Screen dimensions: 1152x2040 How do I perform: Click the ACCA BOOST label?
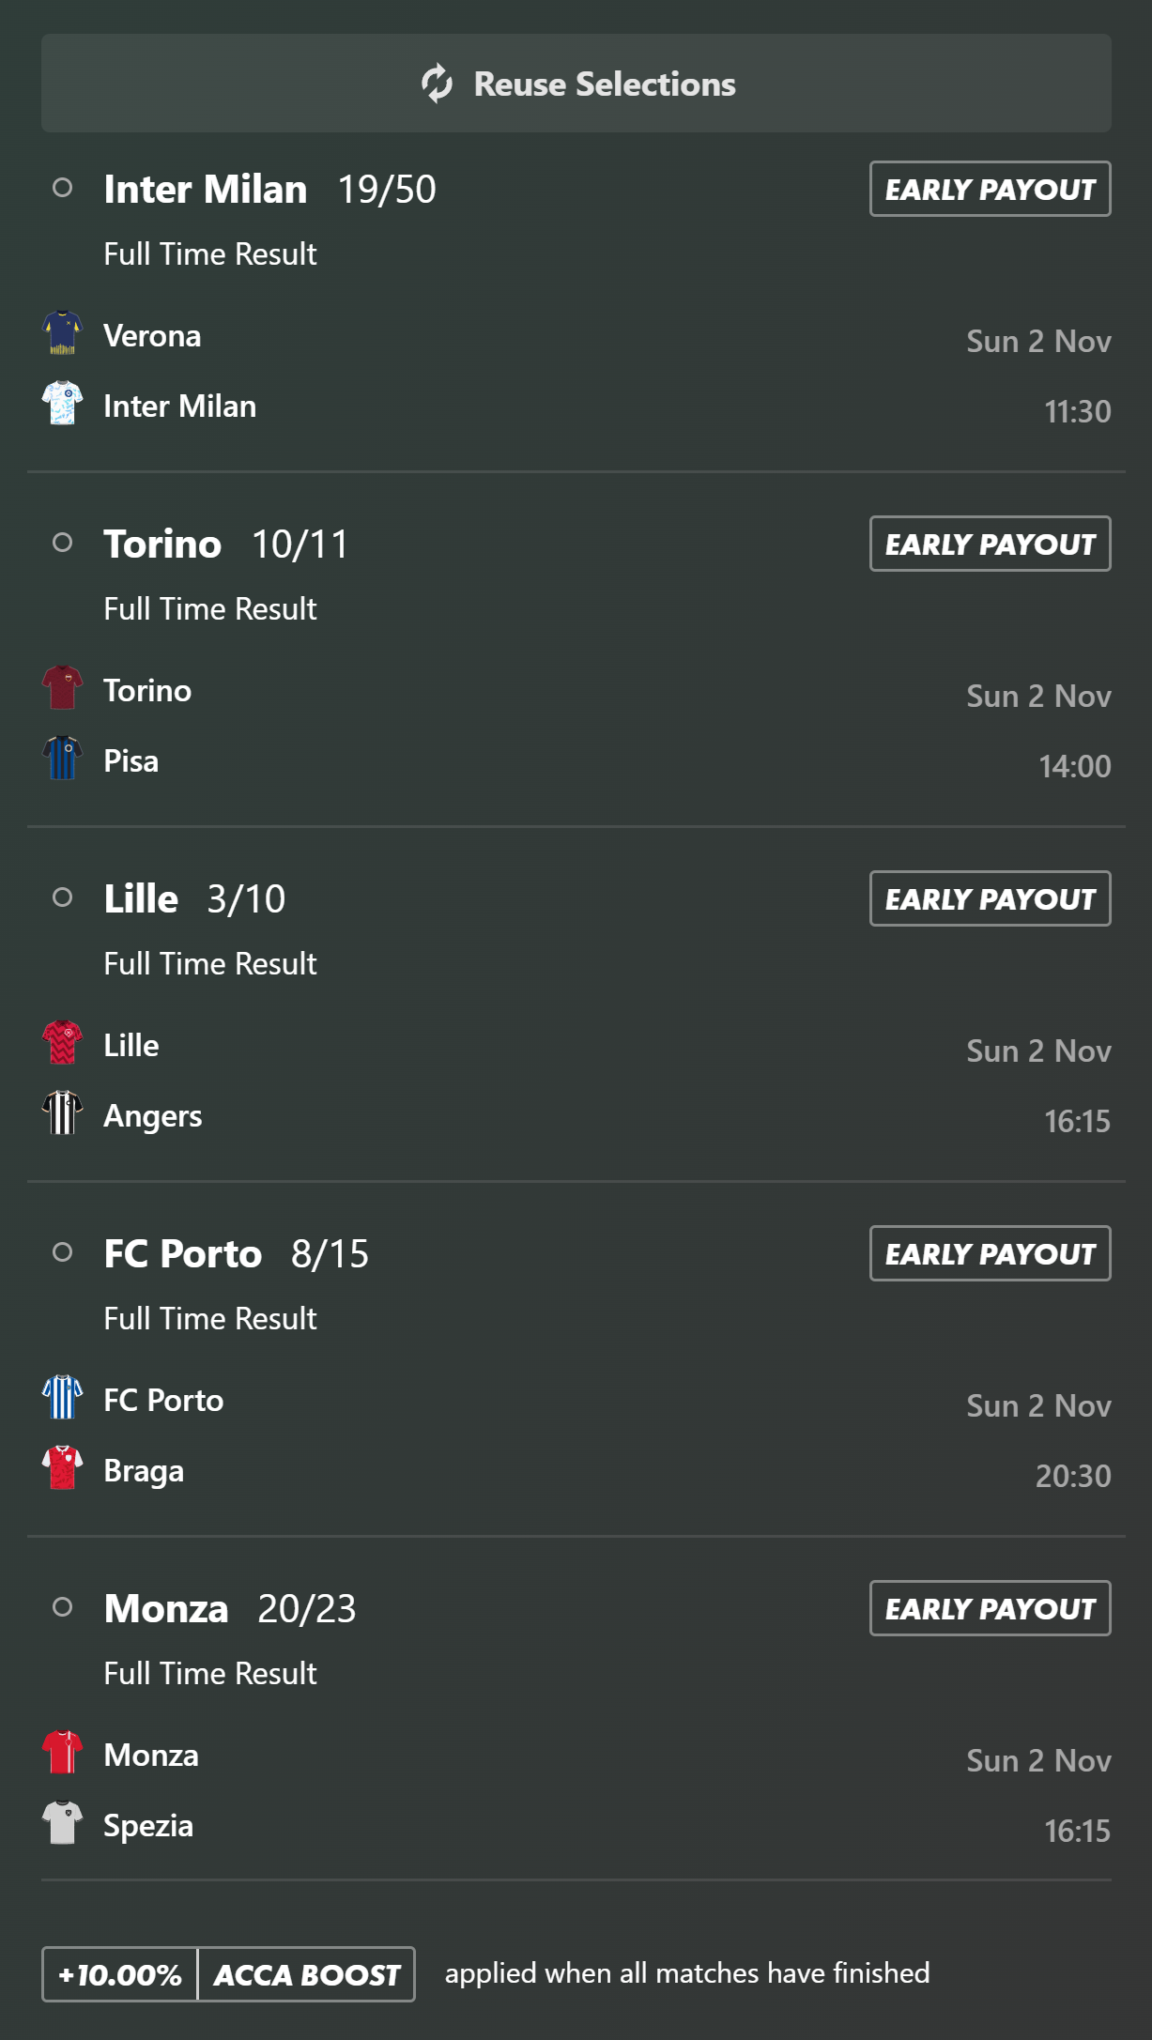click(x=307, y=1974)
